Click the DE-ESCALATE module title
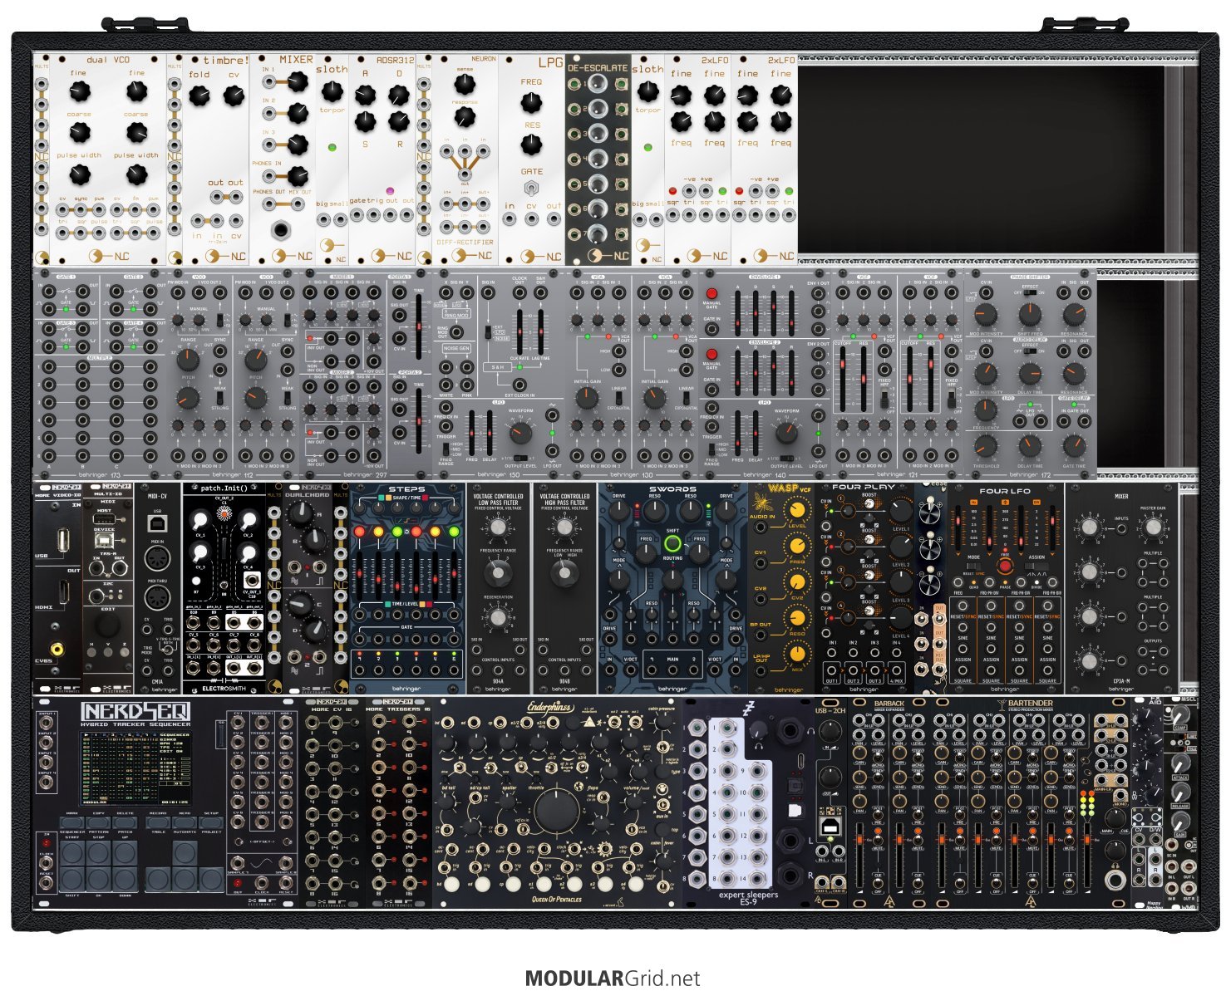The width and height of the screenshot is (1226, 996). tap(598, 68)
